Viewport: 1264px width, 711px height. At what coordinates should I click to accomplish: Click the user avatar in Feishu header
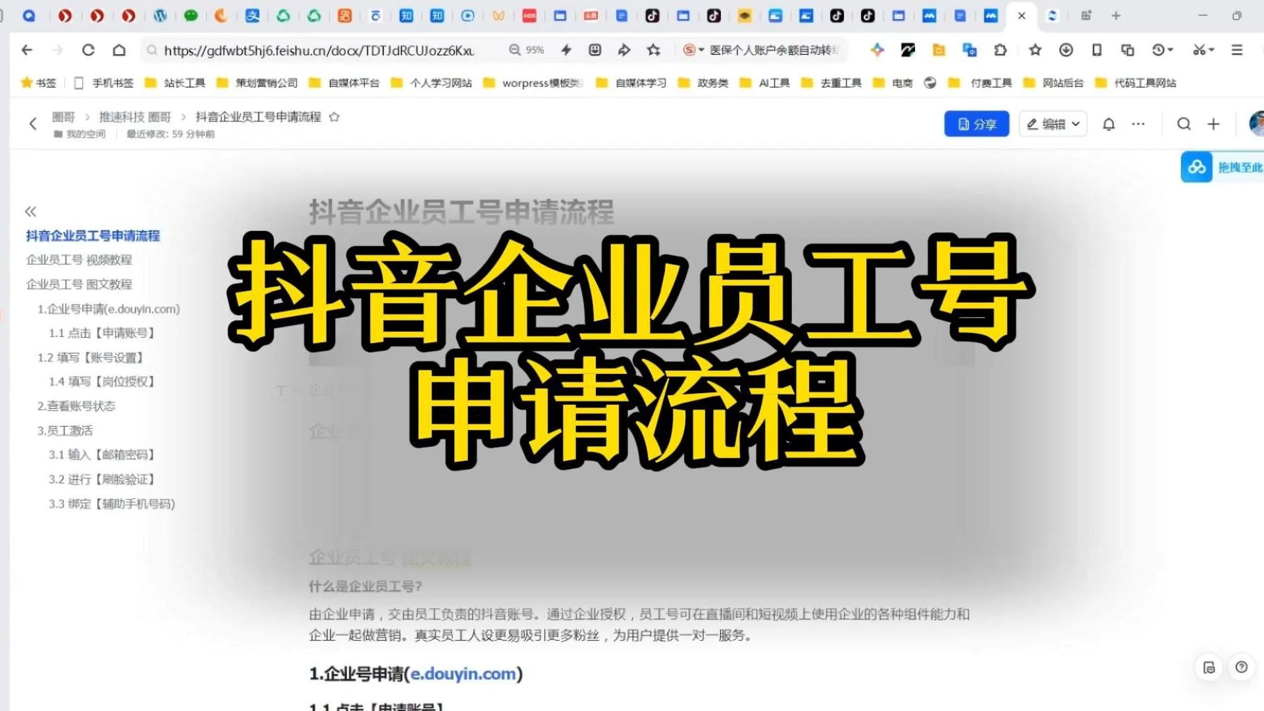pyautogui.click(x=1257, y=124)
